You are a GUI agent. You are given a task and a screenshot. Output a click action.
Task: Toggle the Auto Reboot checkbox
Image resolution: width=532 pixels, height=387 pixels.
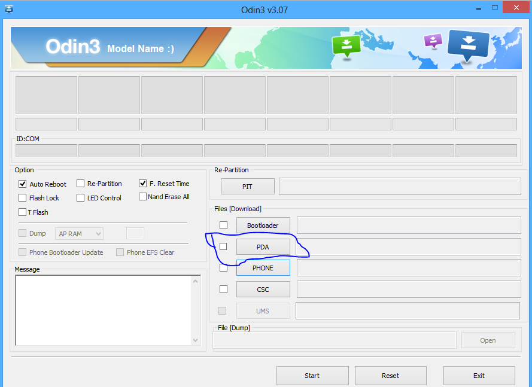click(22, 184)
